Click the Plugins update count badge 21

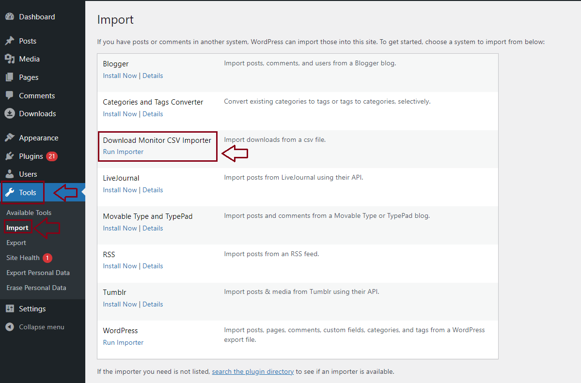(52, 156)
